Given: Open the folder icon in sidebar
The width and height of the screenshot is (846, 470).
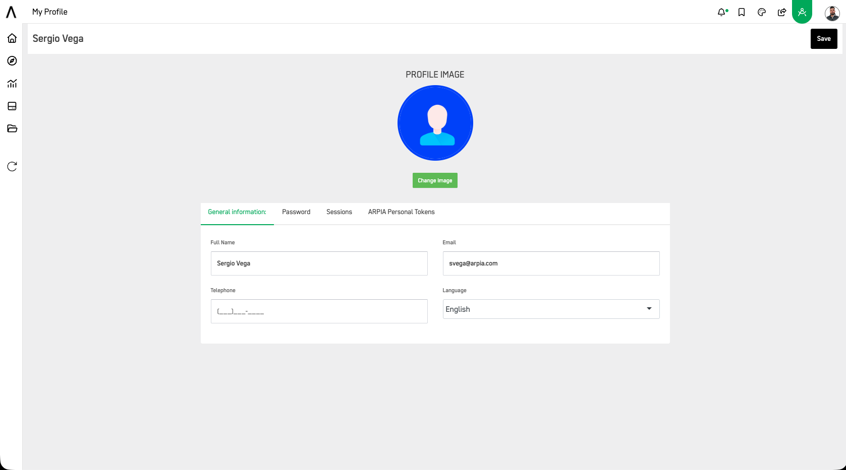Looking at the screenshot, I should point(12,129).
